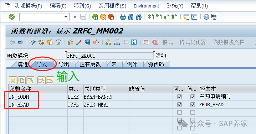Open the 转到(G) menu

pos(82,6)
